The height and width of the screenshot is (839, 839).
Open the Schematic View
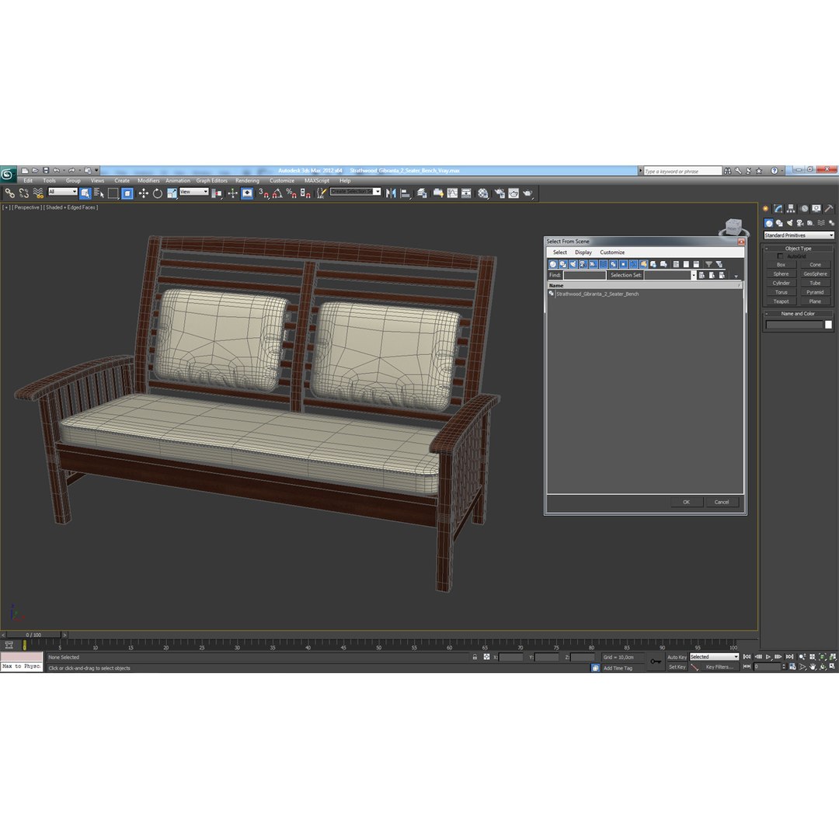(467, 193)
